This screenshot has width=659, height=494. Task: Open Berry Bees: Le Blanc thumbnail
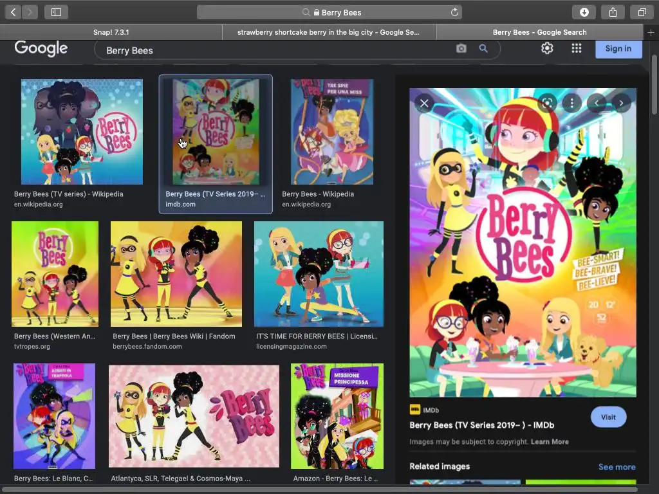pyautogui.click(x=54, y=416)
